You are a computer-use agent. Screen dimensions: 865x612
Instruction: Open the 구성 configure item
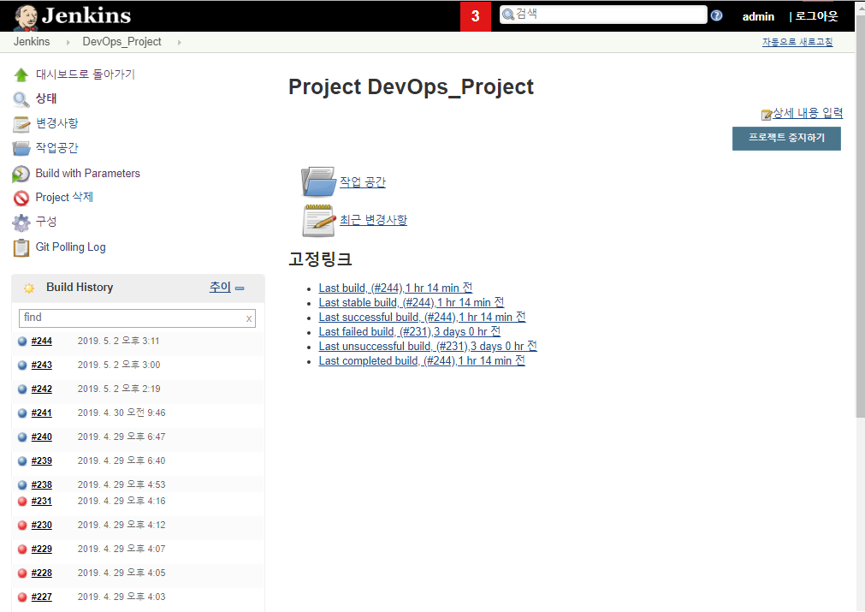[x=46, y=222]
